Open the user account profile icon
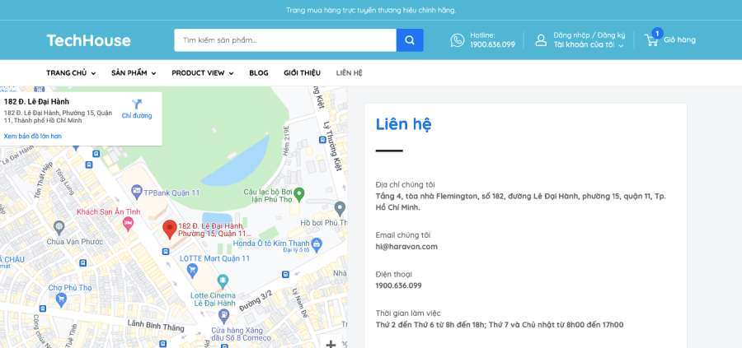The height and width of the screenshot is (348, 742). [x=541, y=40]
